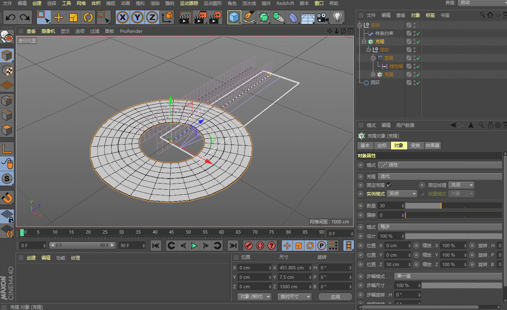Click the Play forward button
The height and width of the screenshot is (310, 507).
(x=194, y=246)
